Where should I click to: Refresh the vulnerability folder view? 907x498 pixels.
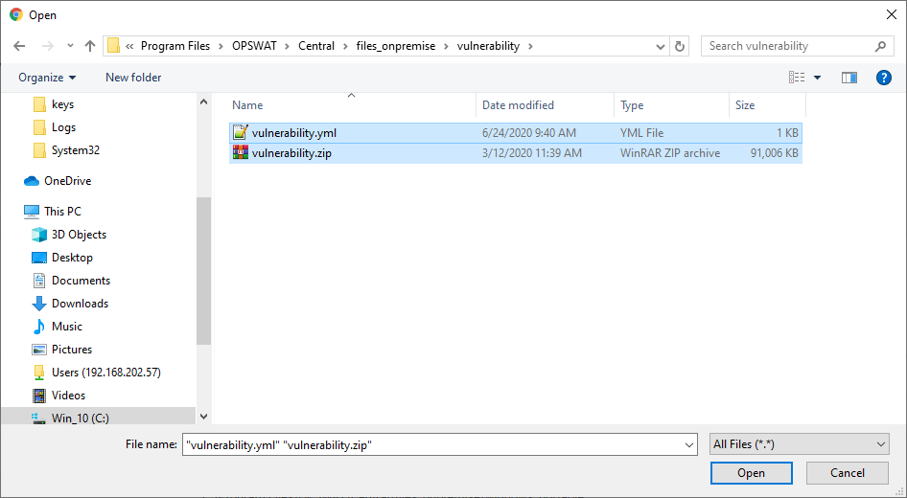tap(680, 46)
